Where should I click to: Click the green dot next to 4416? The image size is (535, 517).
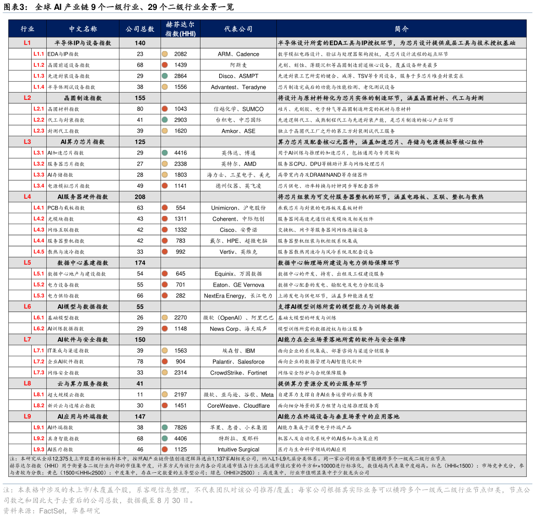click(x=165, y=153)
